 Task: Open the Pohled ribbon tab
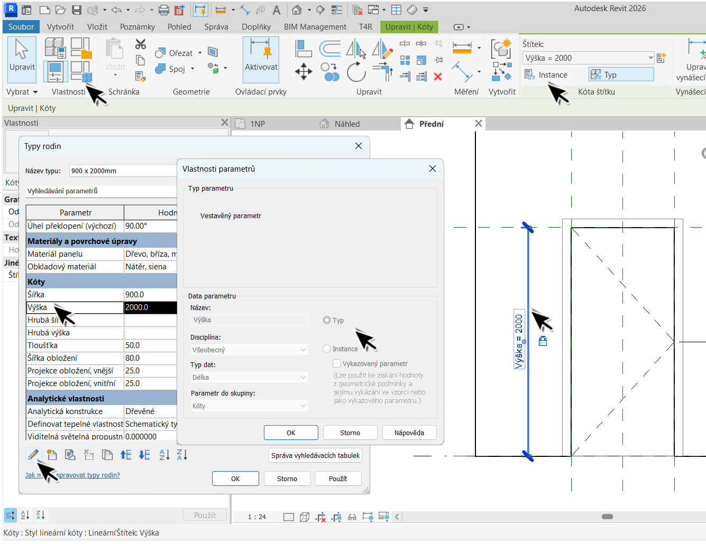click(179, 27)
